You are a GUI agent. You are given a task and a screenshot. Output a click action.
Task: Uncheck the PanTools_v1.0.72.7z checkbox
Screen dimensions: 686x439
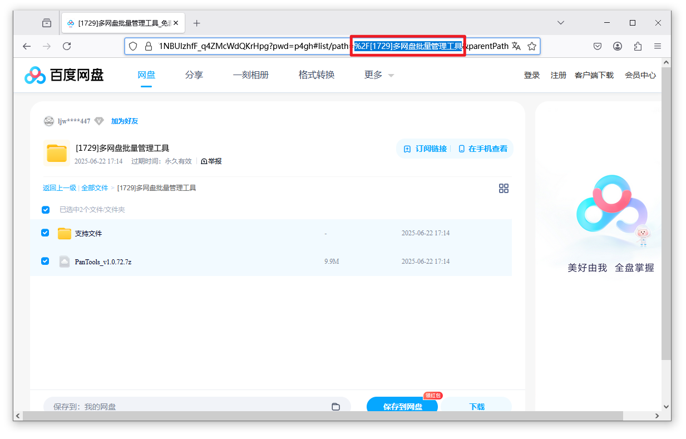[46, 261]
